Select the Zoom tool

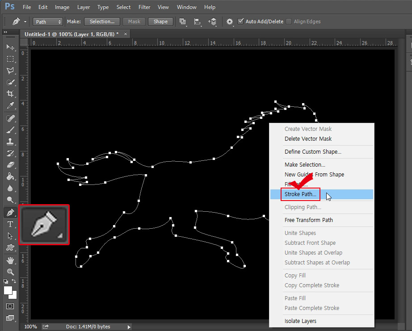10,272
